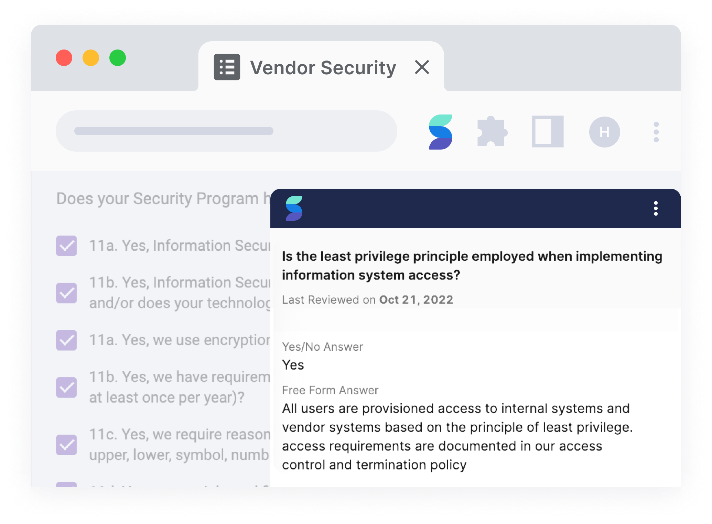Toggle the browser side panel icon
Screen dimensions: 712x524
[x=548, y=132]
